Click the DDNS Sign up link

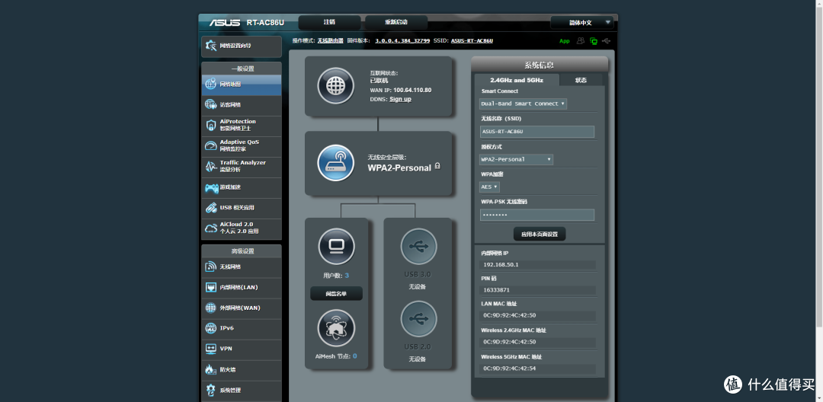(400, 99)
